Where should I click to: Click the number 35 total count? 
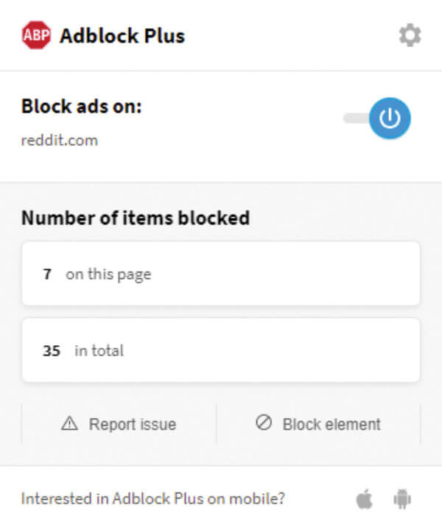52,351
